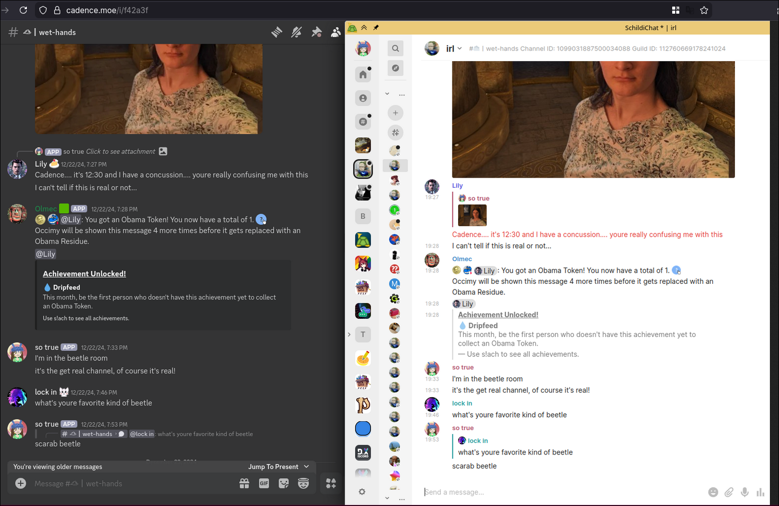Collapse room list section chevron below compass
The width and height of the screenshot is (779, 506).
coord(387,94)
